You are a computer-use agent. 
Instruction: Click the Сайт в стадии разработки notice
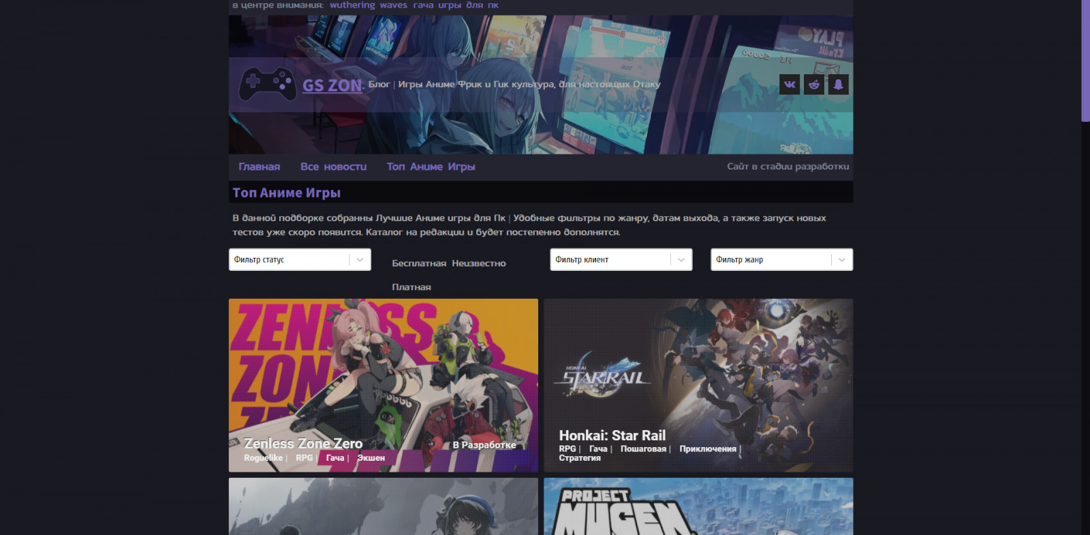click(788, 166)
